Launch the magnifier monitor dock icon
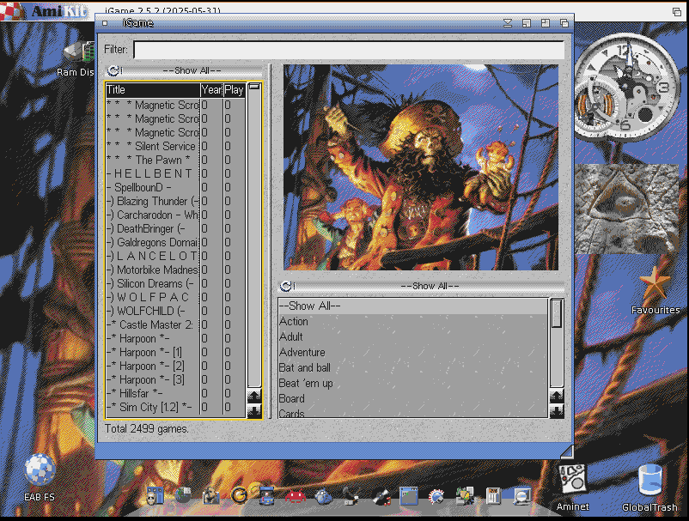This screenshot has width=689, height=521. 521,496
